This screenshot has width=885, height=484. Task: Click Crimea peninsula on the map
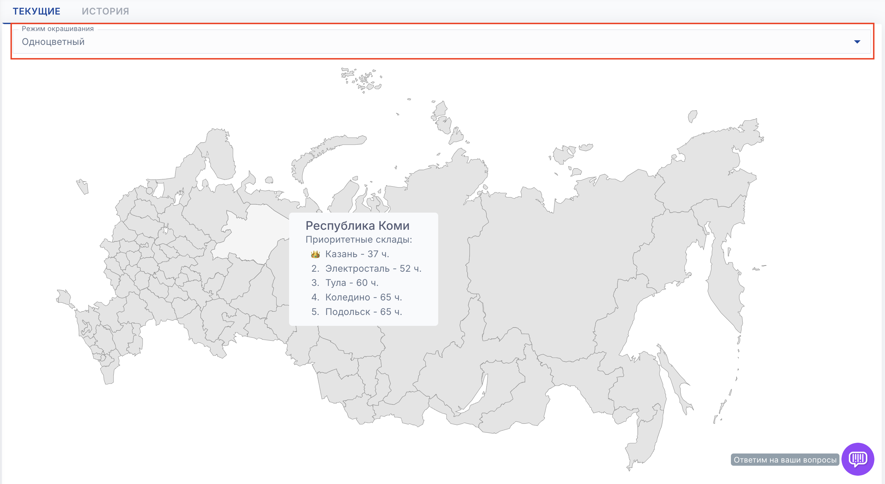[64, 298]
